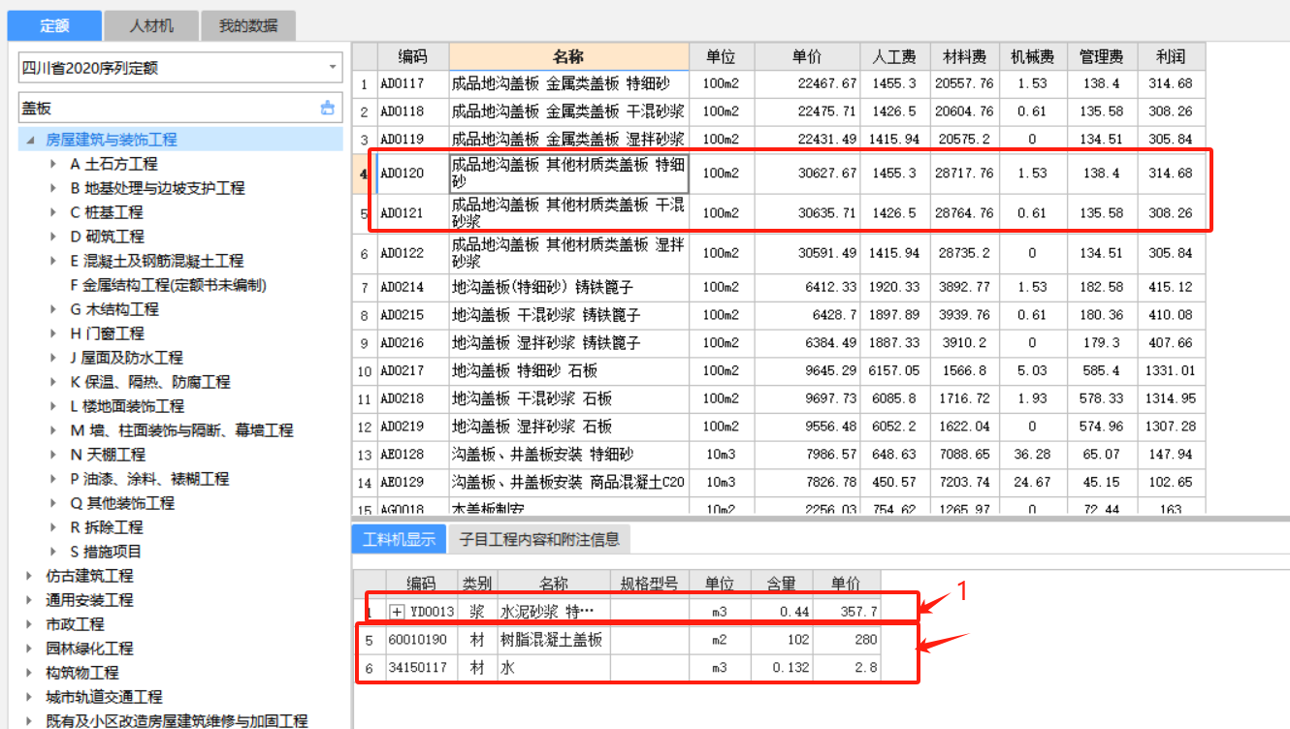Click the 材料费 column header
This screenshot has height=729, width=1290.
tap(963, 56)
